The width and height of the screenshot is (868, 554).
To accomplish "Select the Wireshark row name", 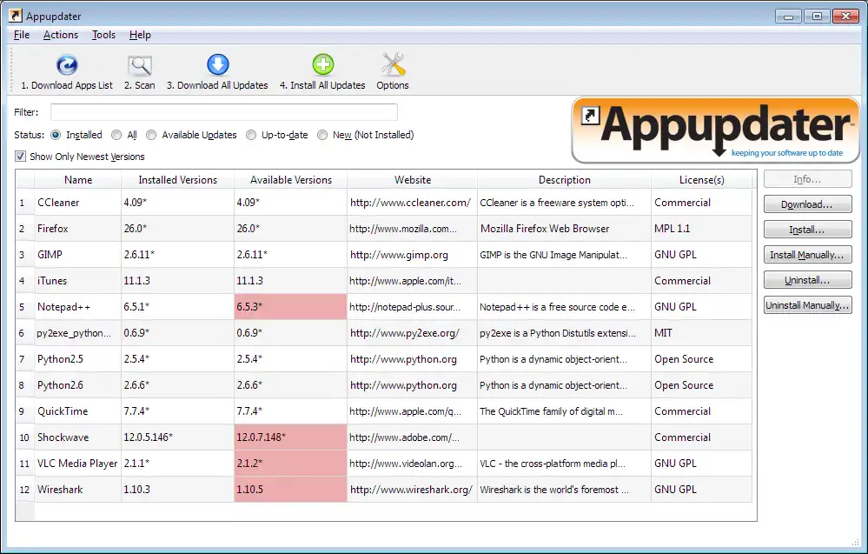I will (x=60, y=489).
